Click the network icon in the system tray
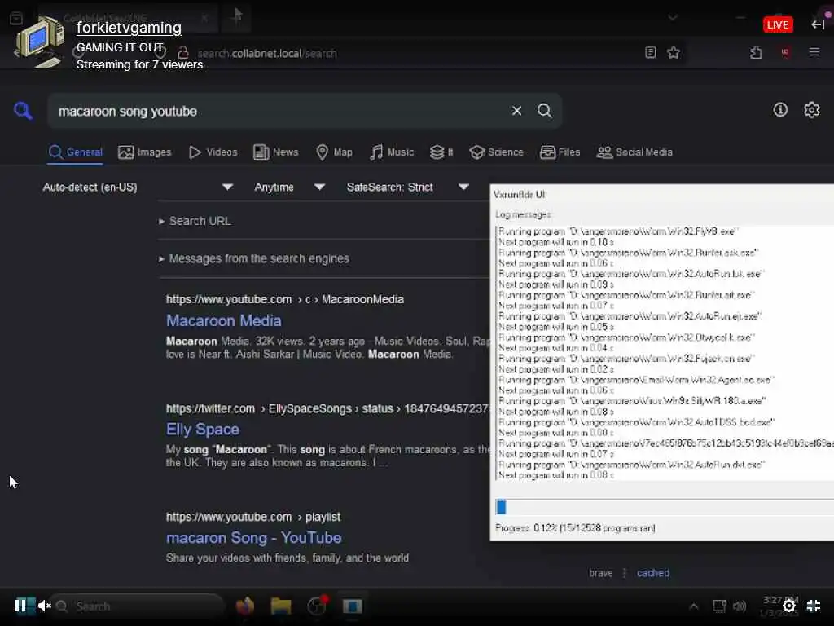Image resolution: width=834 pixels, height=626 pixels. point(719,606)
